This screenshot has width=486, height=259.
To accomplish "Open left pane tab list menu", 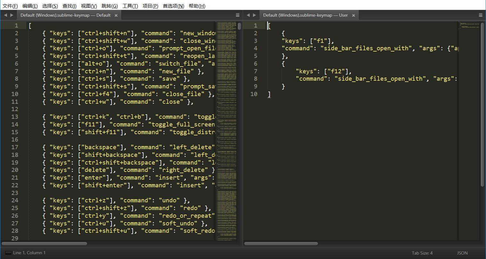I will click(238, 15).
